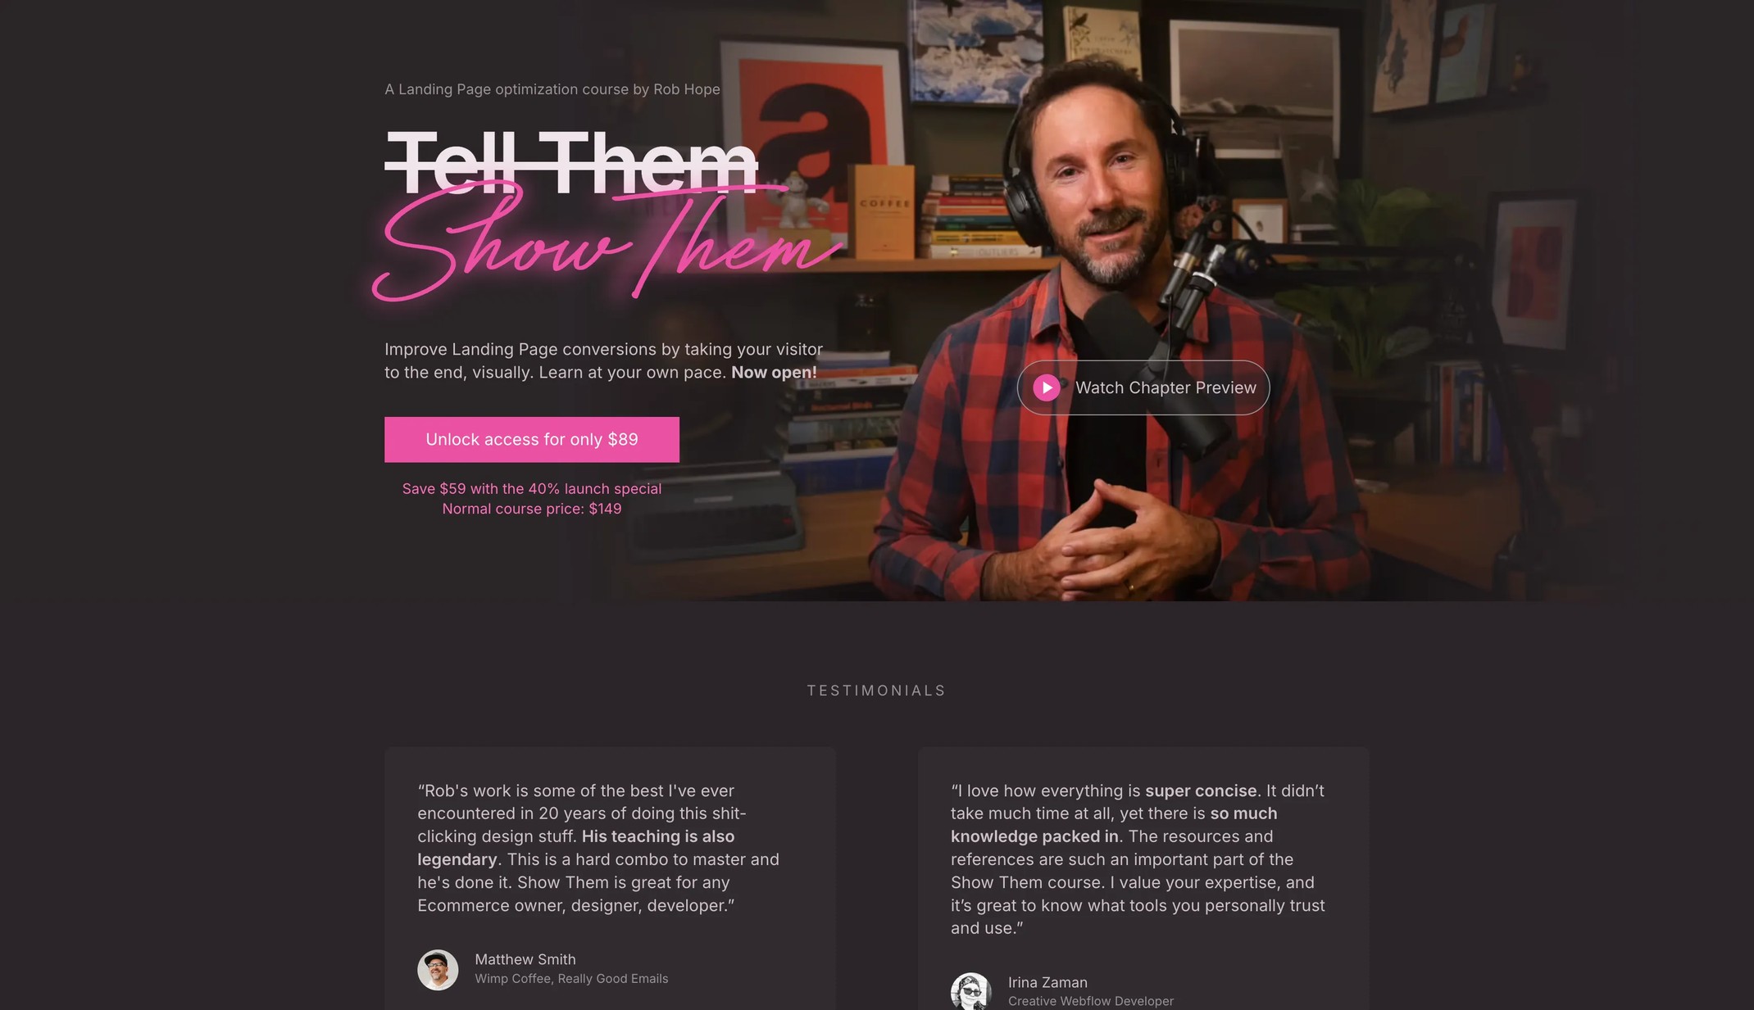Click "Creative Webflow Developer" caption
The width and height of the screenshot is (1754, 1010).
pyautogui.click(x=1091, y=1001)
